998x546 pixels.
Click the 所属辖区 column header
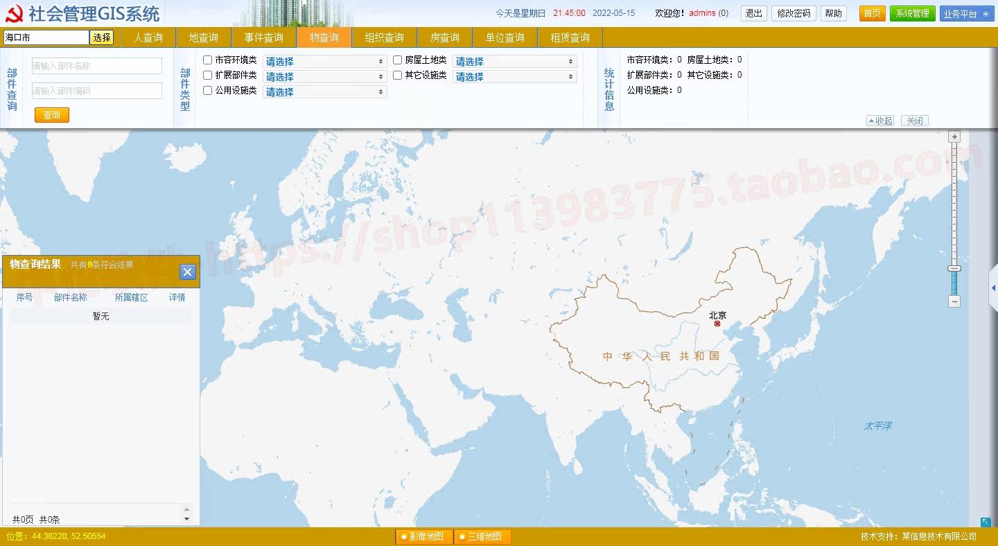pyautogui.click(x=132, y=297)
